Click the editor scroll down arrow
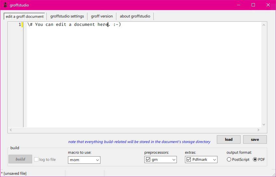This screenshot has height=177, width=276. (264, 125)
